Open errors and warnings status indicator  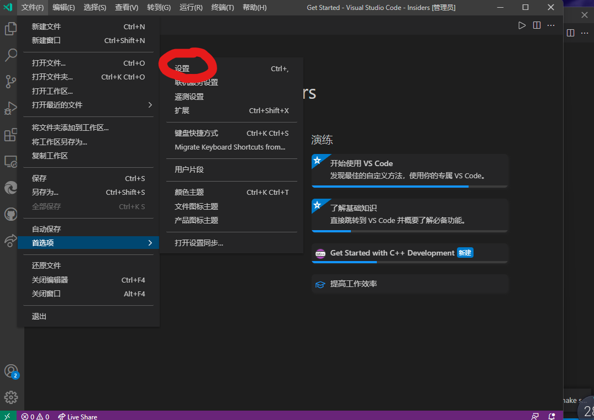tap(35, 416)
